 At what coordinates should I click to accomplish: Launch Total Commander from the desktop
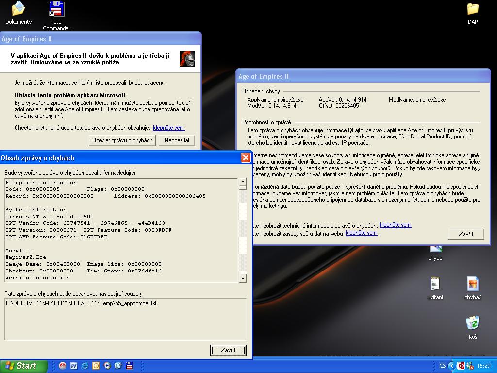click(56, 10)
